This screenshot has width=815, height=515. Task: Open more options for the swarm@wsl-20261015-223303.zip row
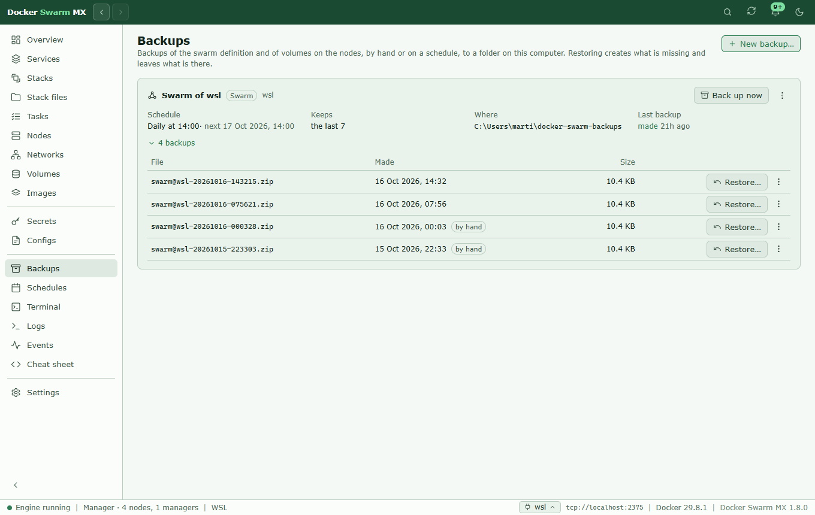779,249
